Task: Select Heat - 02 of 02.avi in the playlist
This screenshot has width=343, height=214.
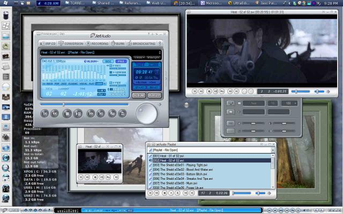Action: tap(210, 160)
